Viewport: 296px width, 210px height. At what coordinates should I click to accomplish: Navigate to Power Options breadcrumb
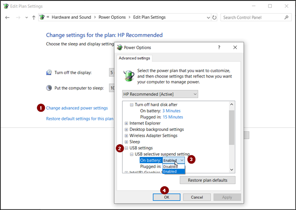112,17
